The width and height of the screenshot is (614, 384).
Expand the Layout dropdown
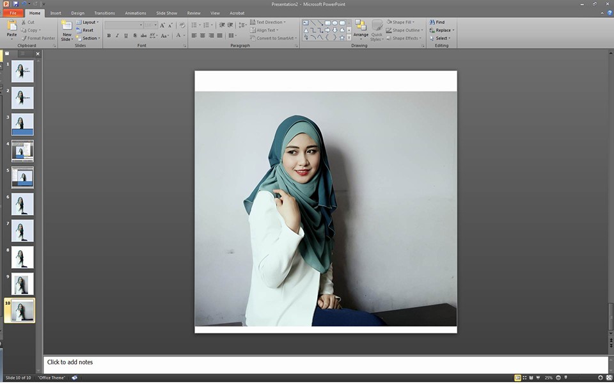click(90, 22)
